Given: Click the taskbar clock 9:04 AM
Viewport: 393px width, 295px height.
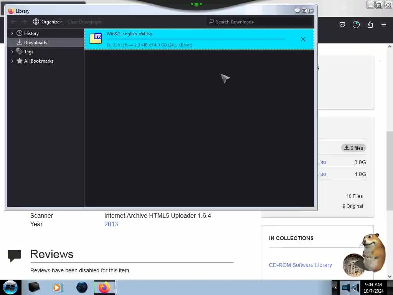Looking at the screenshot, I should coord(373,285).
